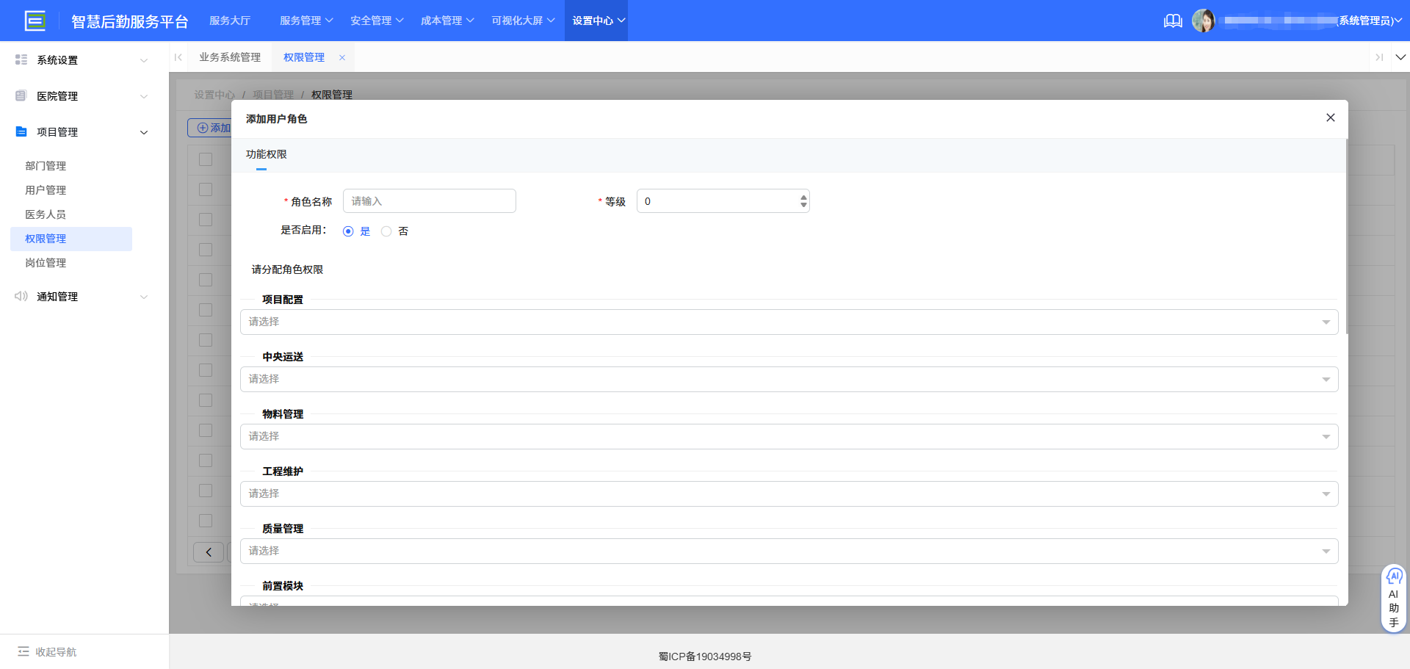Open the 中央运送 permission dropdown
The width and height of the screenshot is (1410, 669).
[x=789, y=380]
